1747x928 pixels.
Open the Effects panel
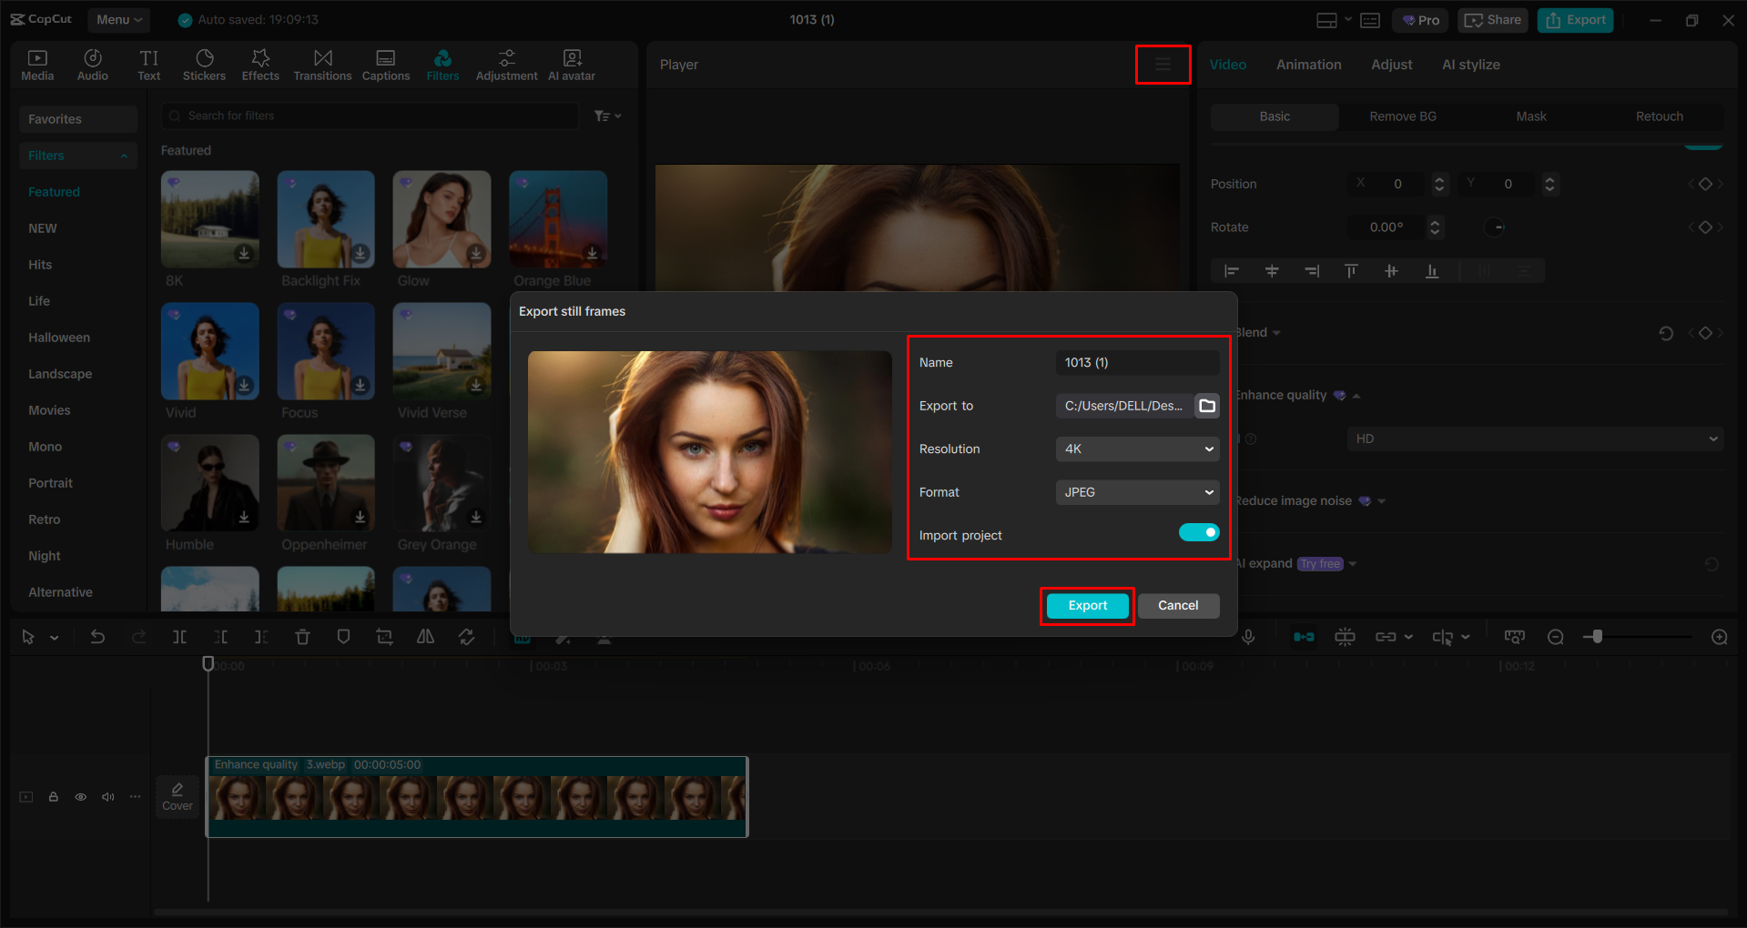[x=260, y=64]
